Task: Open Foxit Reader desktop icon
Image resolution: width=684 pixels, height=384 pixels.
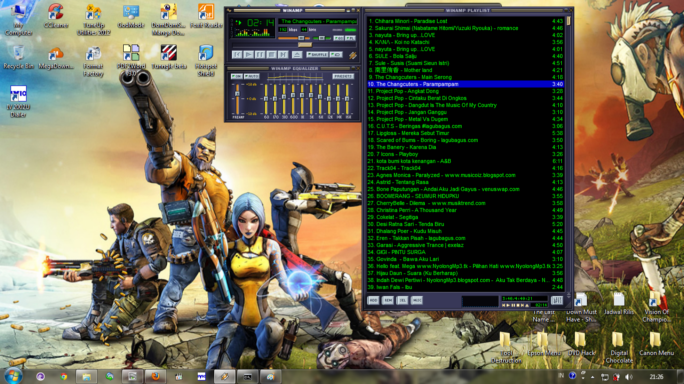Action: (x=206, y=16)
